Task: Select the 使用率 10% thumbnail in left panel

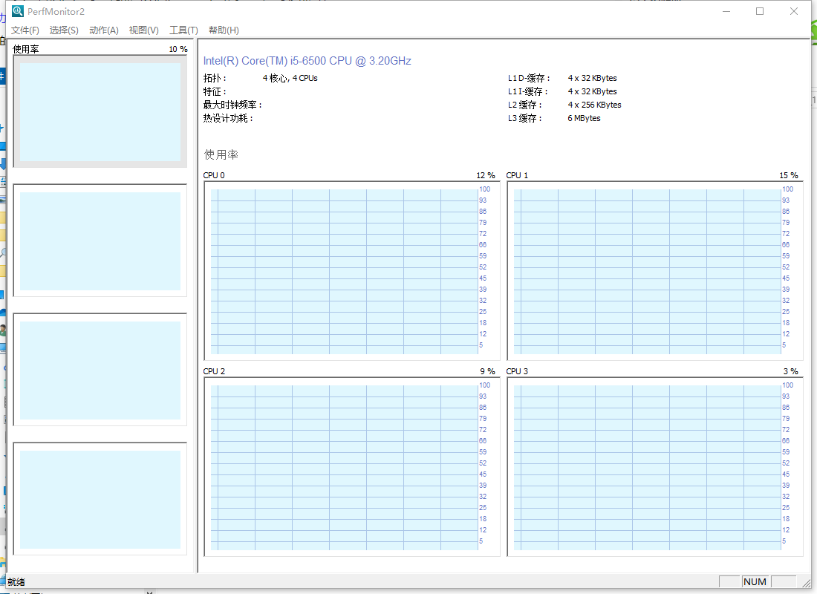Action: 100,111
